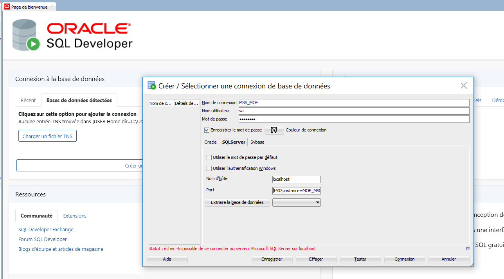Click the Port input field
This screenshot has width=504, height=279.
click(x=297, y=191)
